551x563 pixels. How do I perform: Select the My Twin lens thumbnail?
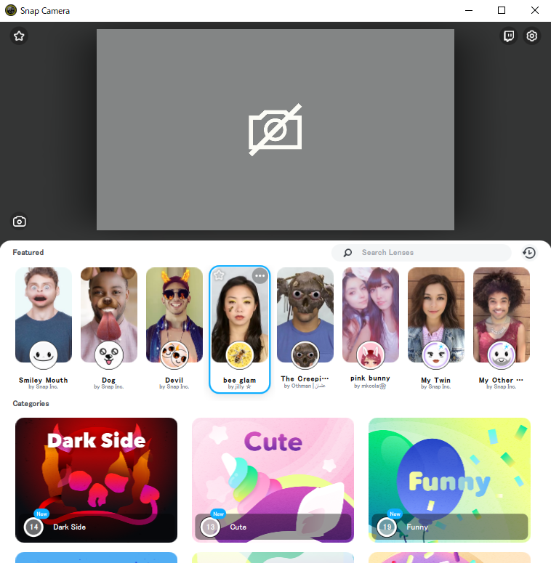pos(435,315)
